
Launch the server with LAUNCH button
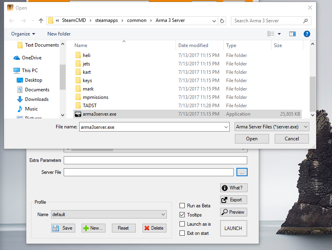coord(234,228)
